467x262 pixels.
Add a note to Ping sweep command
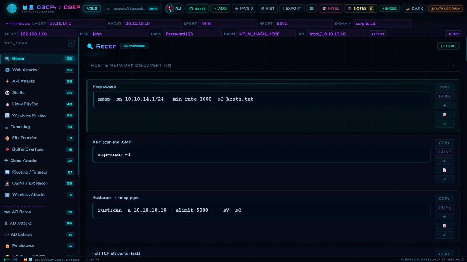444,115
